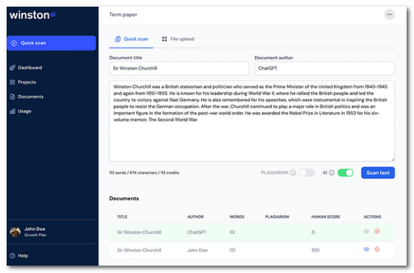This screenshot has height=273, width=414.
Task: Click the Document author field
Action: (324, 68)
